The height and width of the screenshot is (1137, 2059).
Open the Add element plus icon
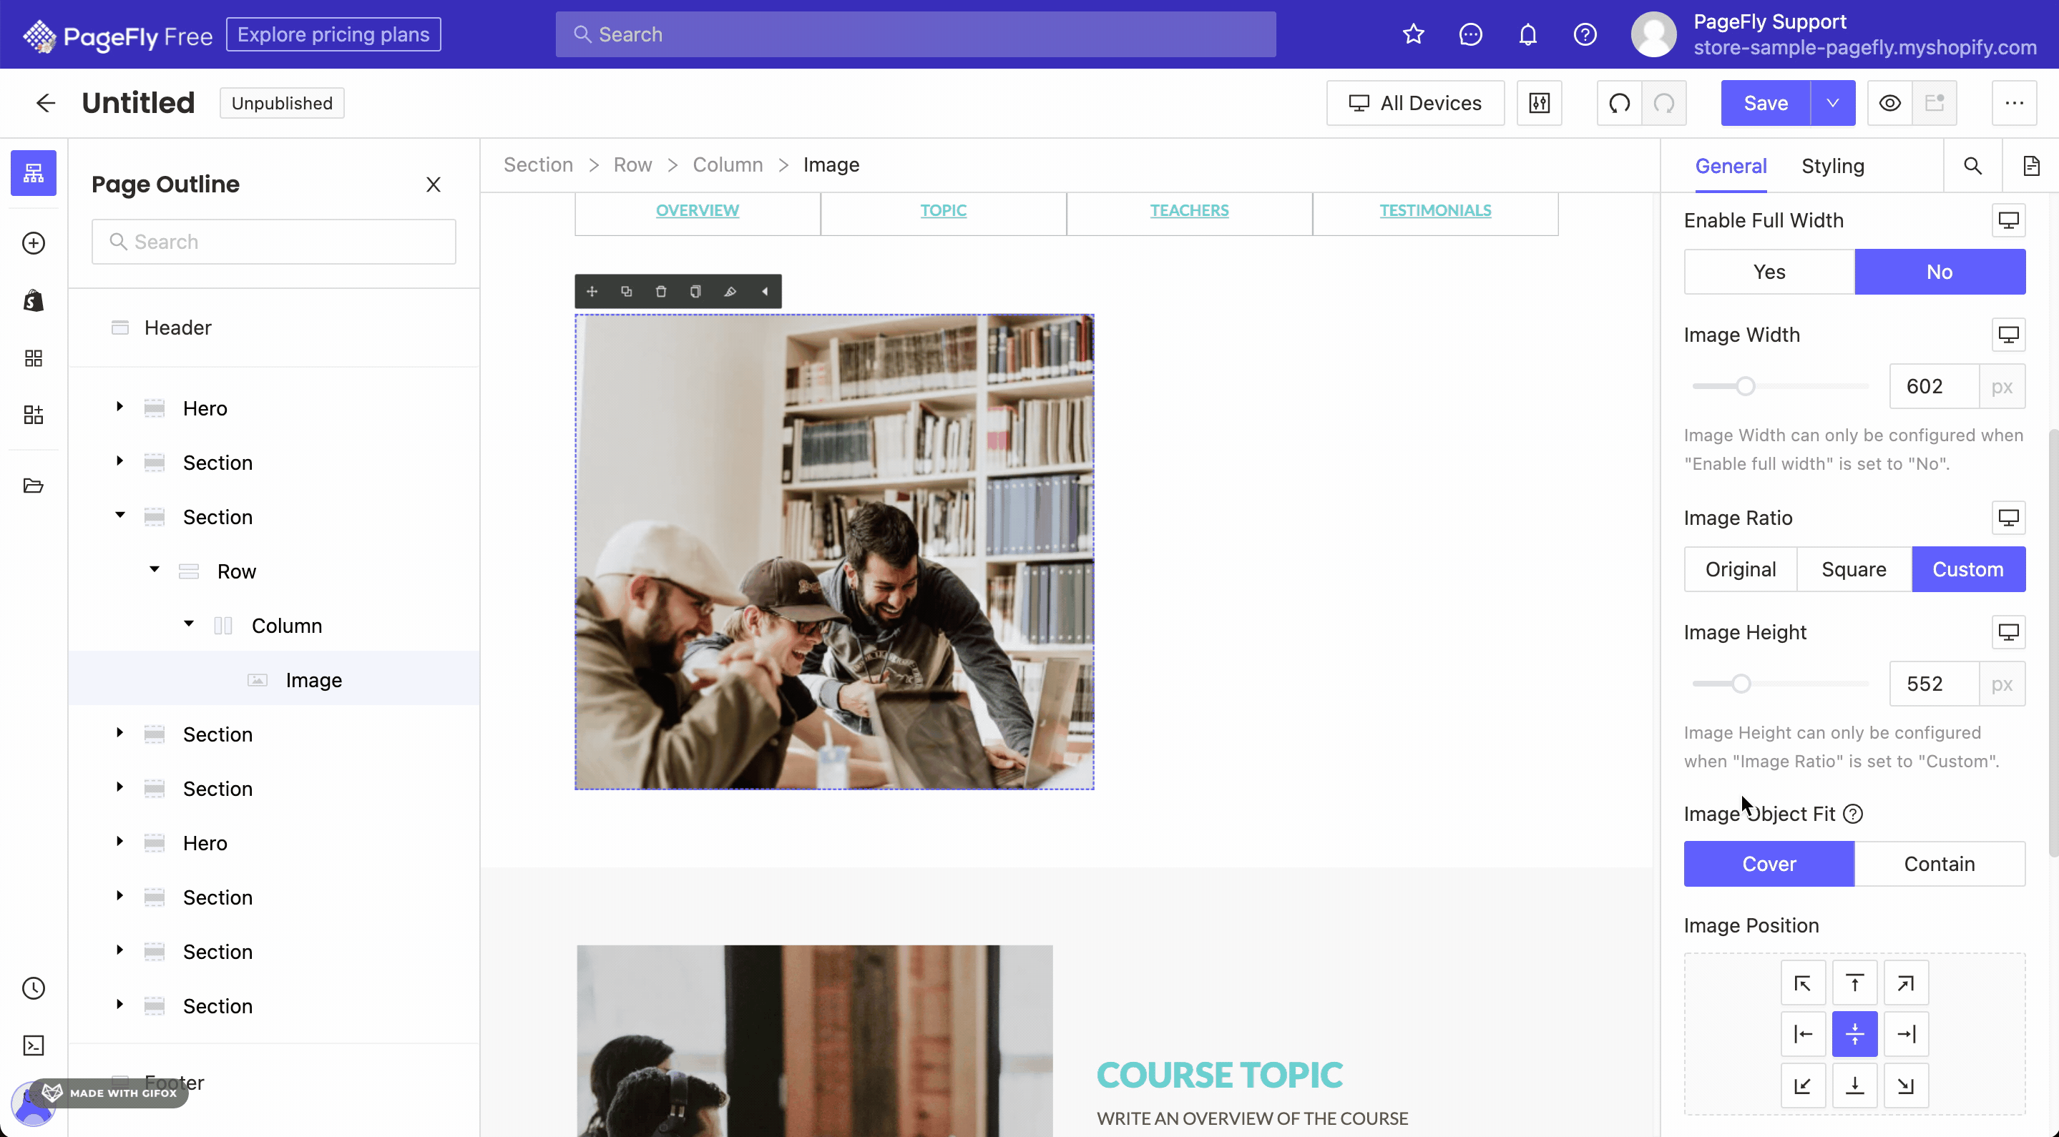point(34,243)
